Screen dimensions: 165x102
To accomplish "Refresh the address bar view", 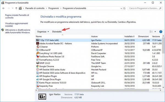I will 124,8.
